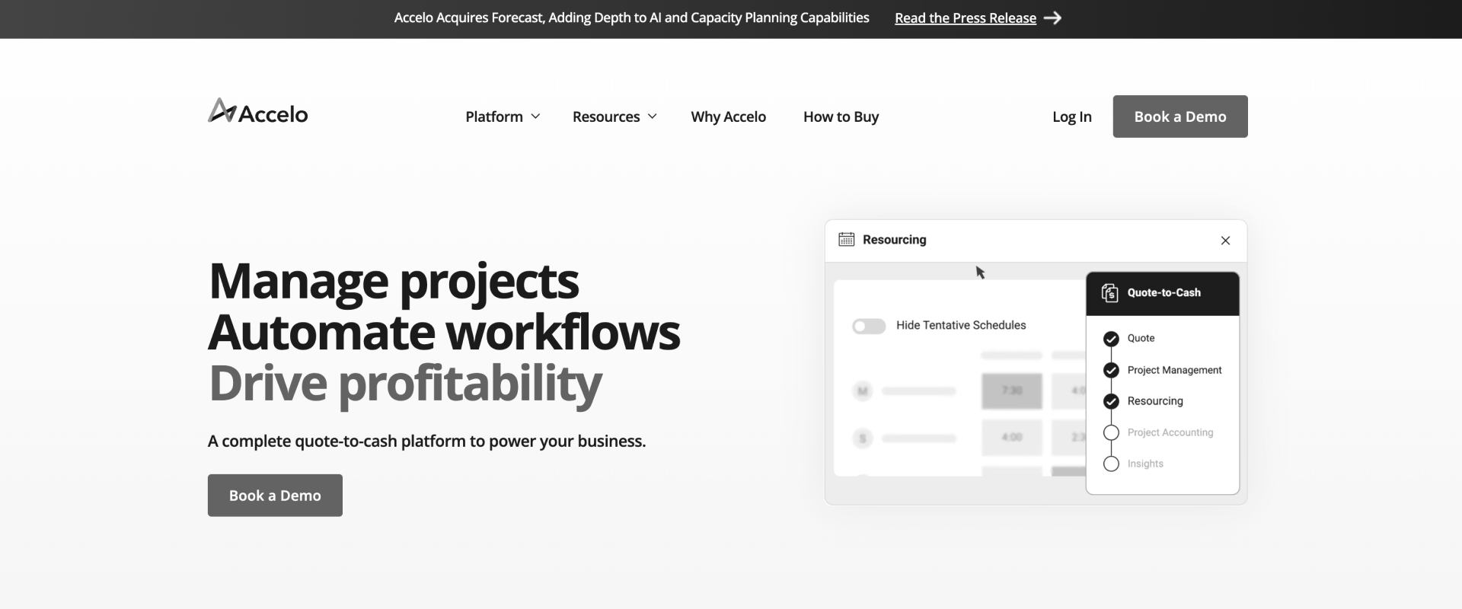Open the Why Accelo page

(x=728, y=116)
